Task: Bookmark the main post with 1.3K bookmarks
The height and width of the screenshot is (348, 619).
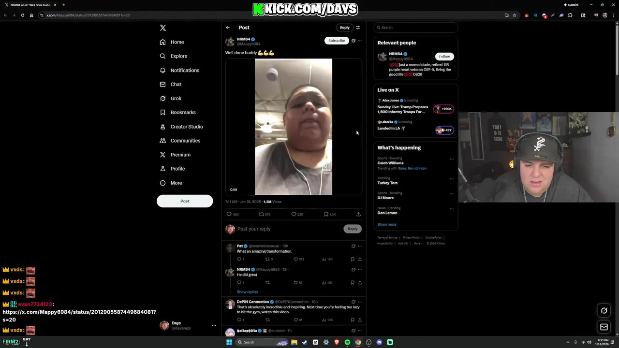Action: point(326,214)
